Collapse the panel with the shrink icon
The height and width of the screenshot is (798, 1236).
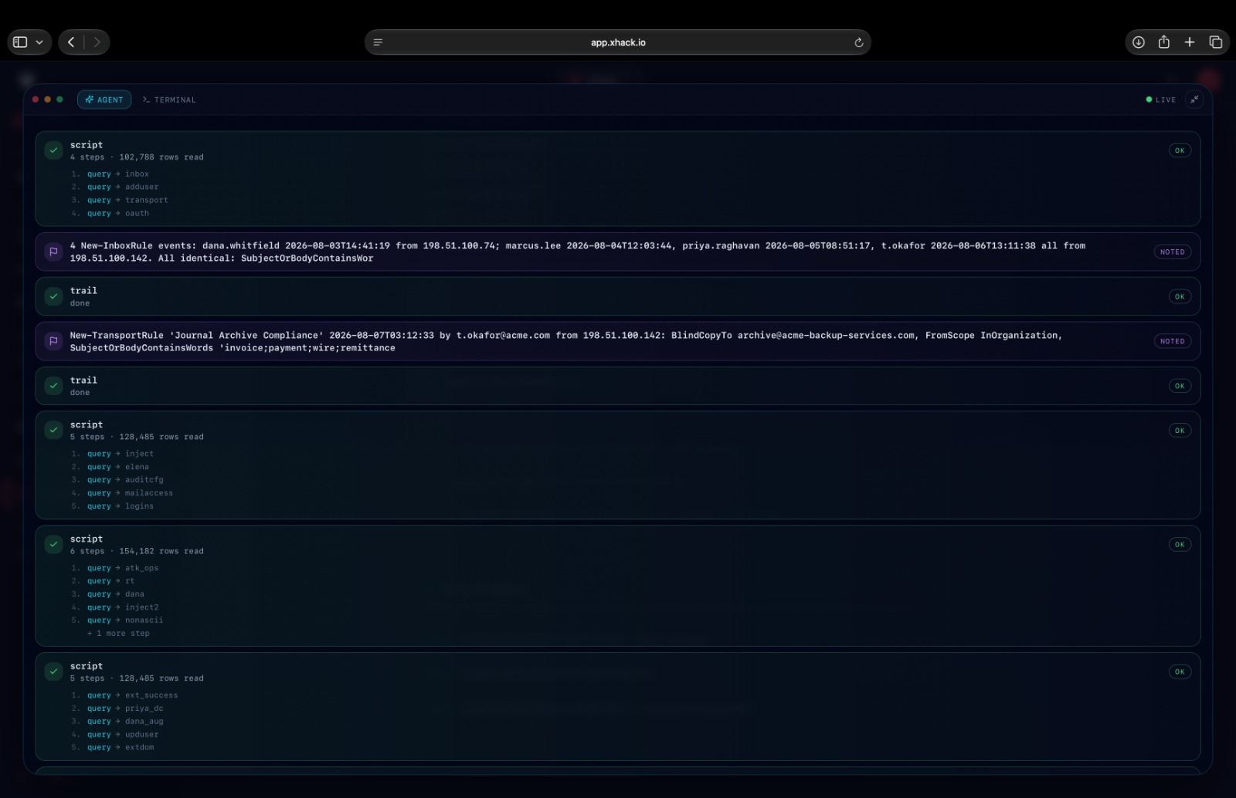(x=1194, y=100)
